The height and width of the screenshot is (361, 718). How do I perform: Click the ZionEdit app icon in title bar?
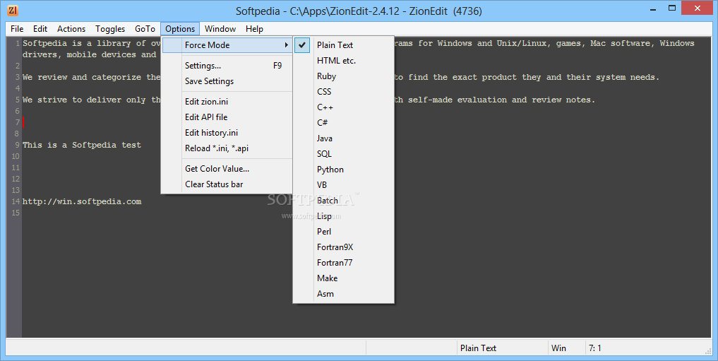[x=13, y=10]
